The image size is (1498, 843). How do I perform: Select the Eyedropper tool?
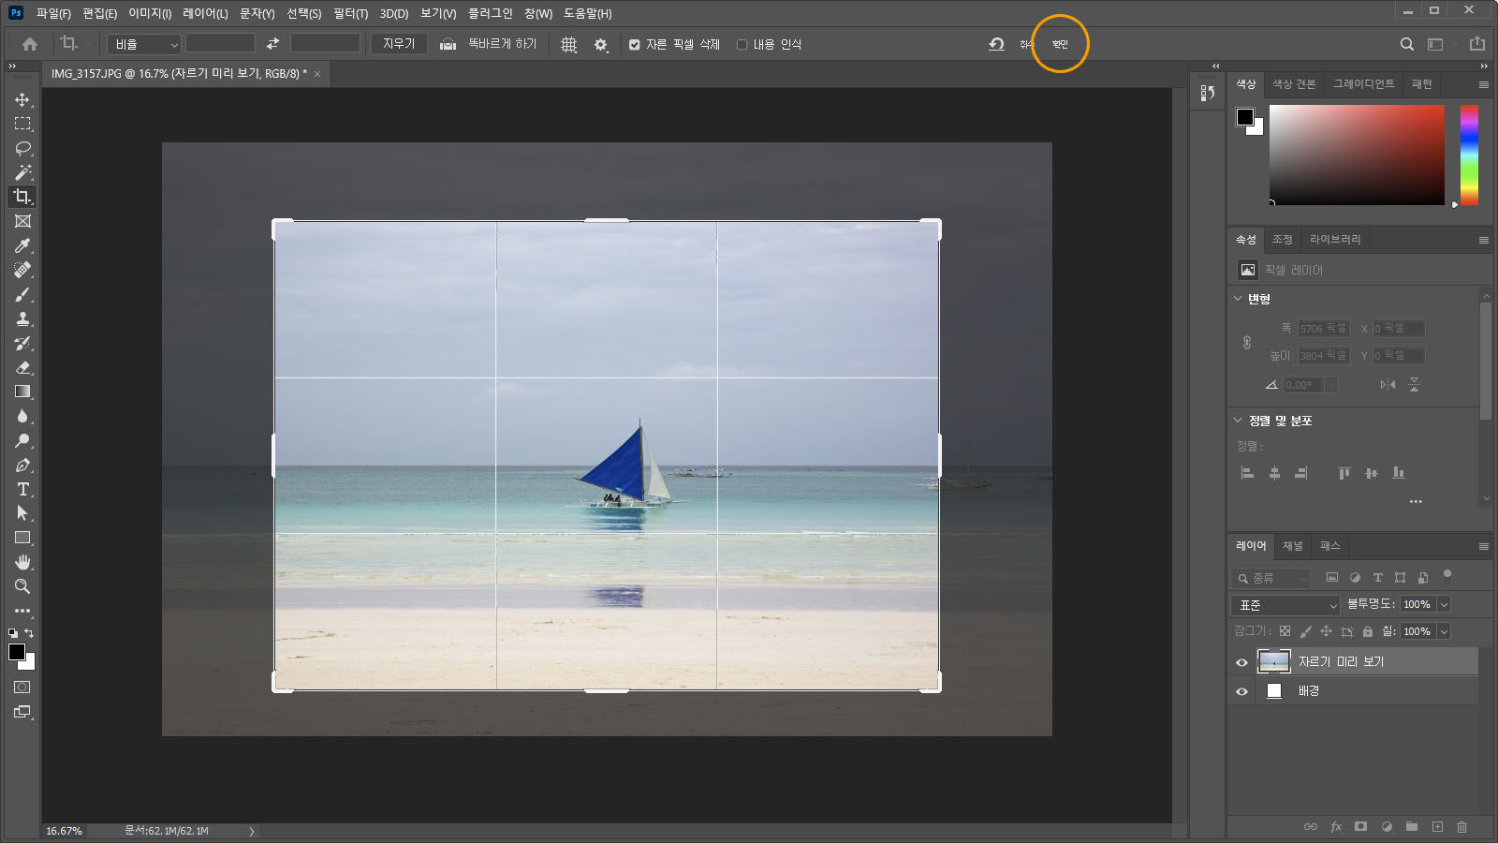pyautogui.click(x=22, y=245)
